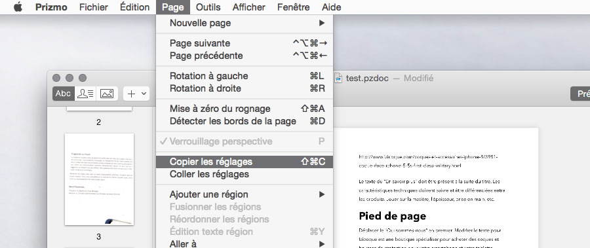Click test.pzdoc document icon in title bar
The image size is (590, 248).
339,78
